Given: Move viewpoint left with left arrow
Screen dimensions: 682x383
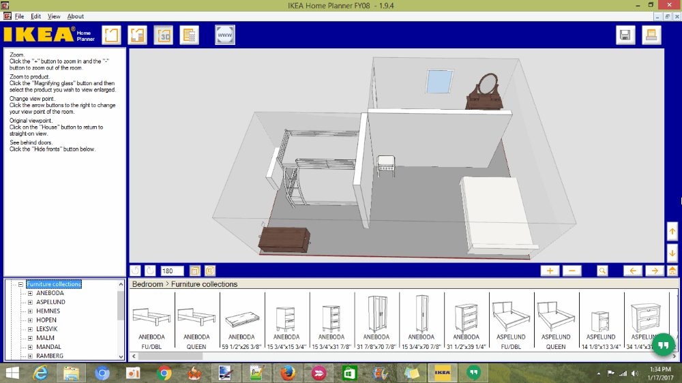Looking at the screenshot, I should tap(633, 271).
